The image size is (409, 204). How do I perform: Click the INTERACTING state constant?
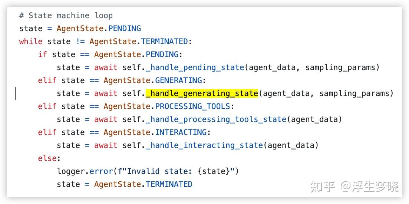tap(181, 132)
